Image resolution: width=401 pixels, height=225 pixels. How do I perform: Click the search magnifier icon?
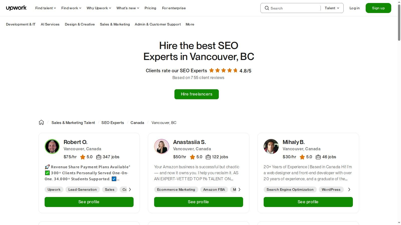pos(267,8)
